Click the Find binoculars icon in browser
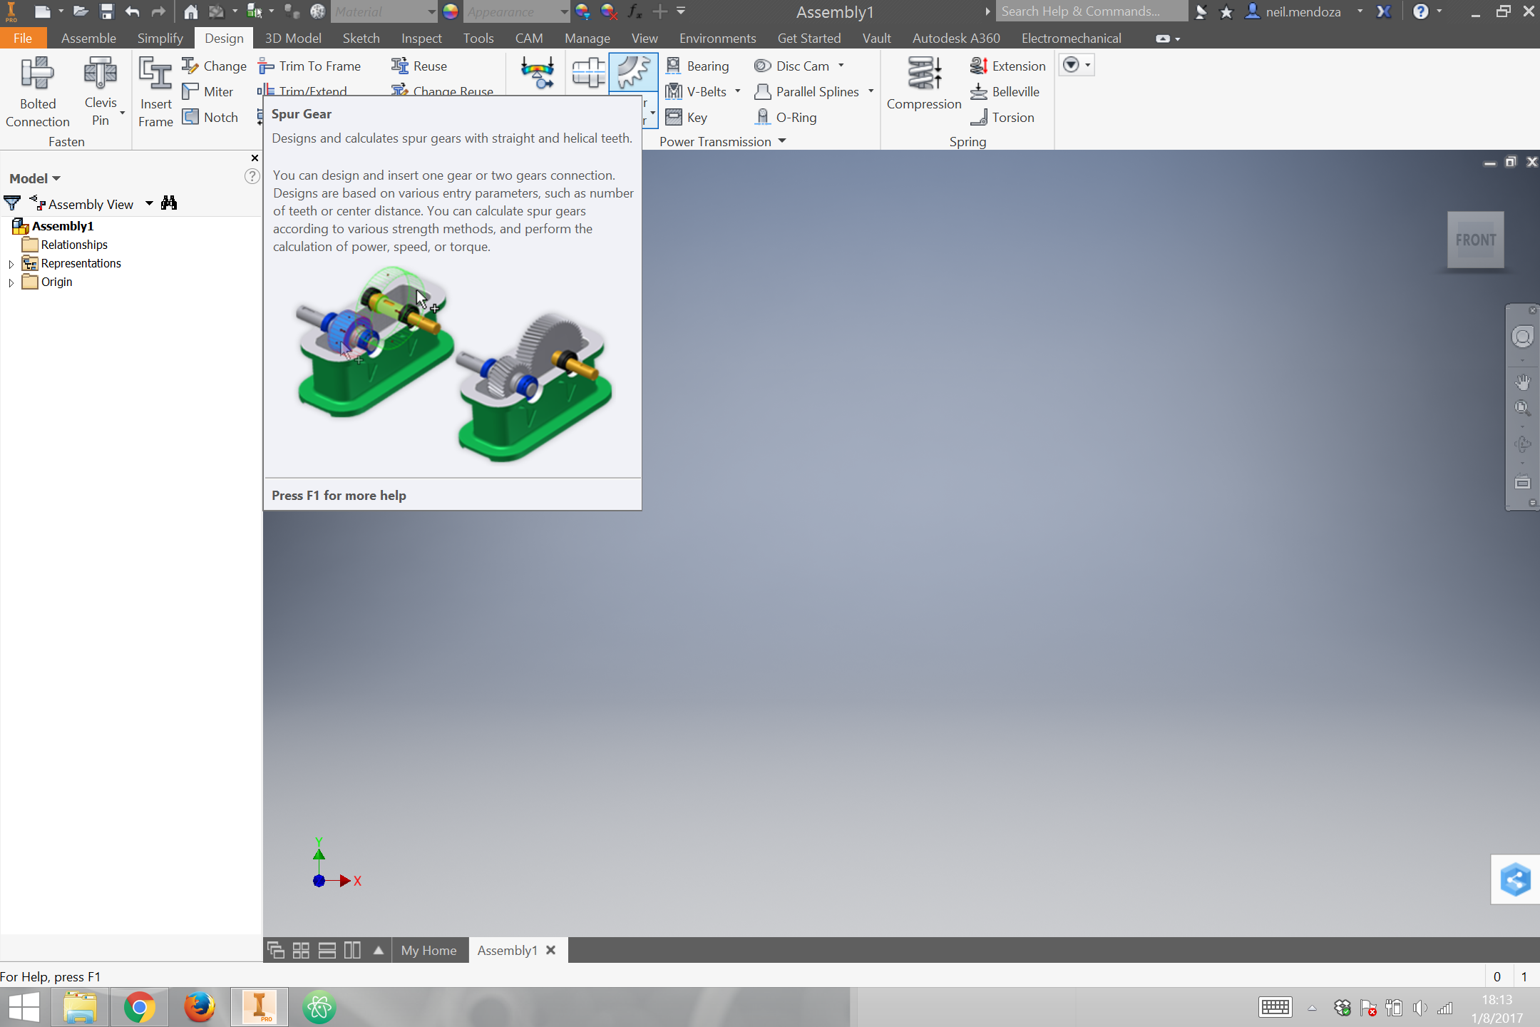Image resolution: width=1540 pixels, height=1027 pixels. point(169,203)
